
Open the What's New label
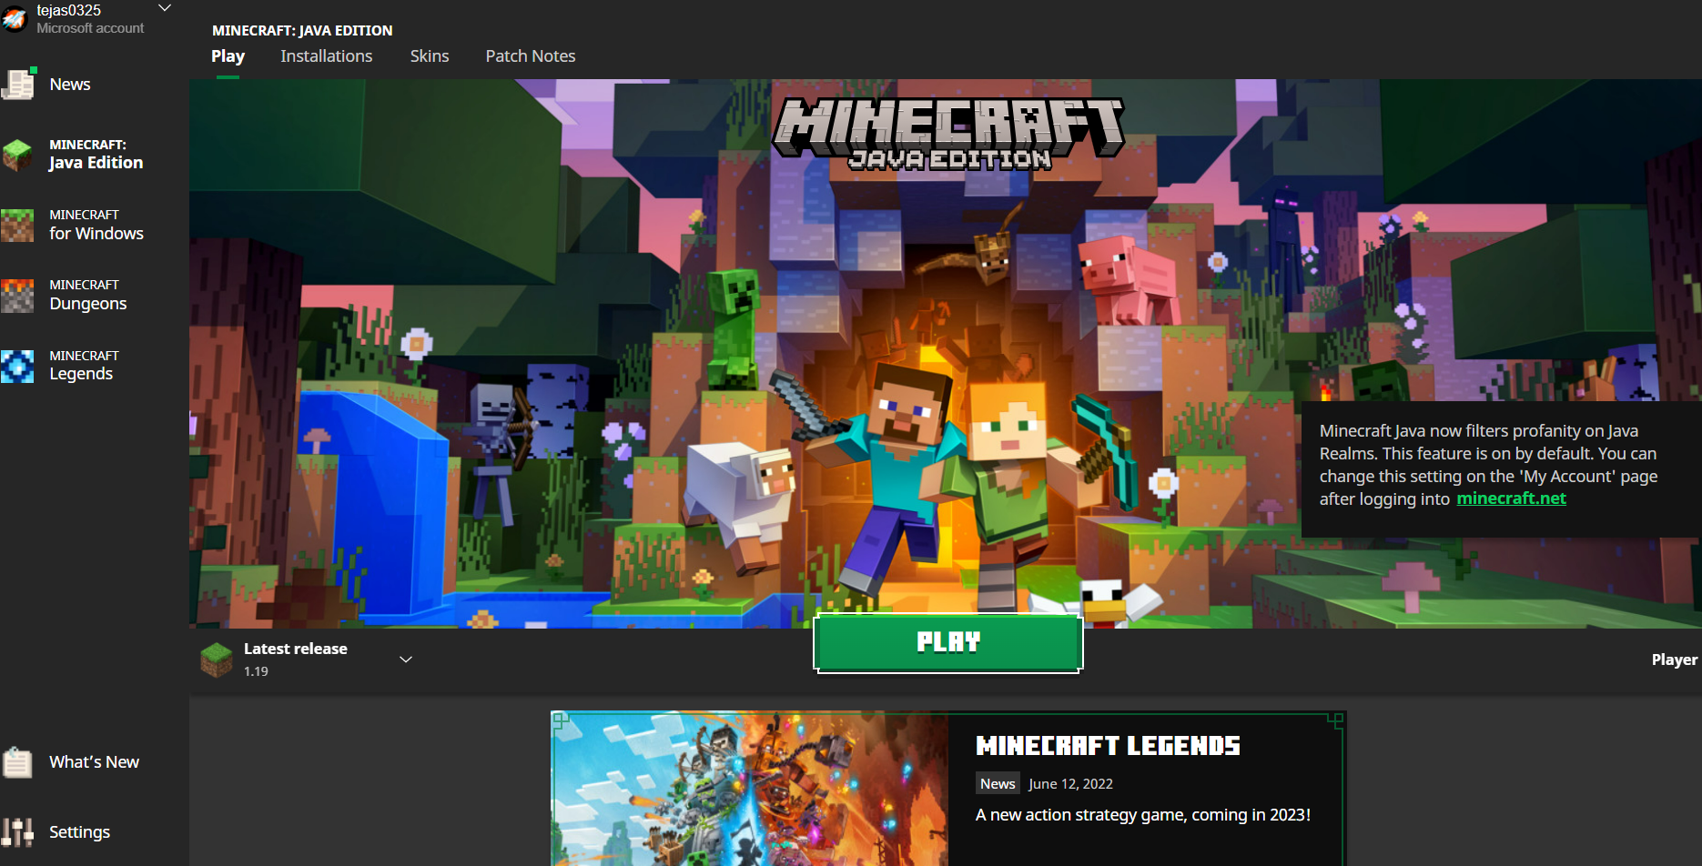point(94,762)
